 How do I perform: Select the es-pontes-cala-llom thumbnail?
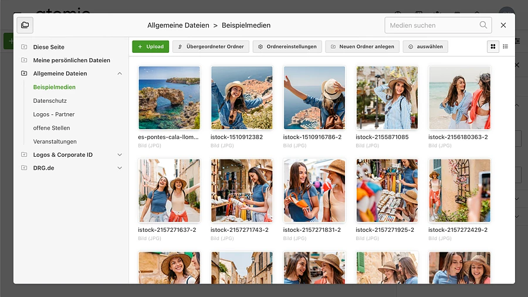[x=169, y=97]
